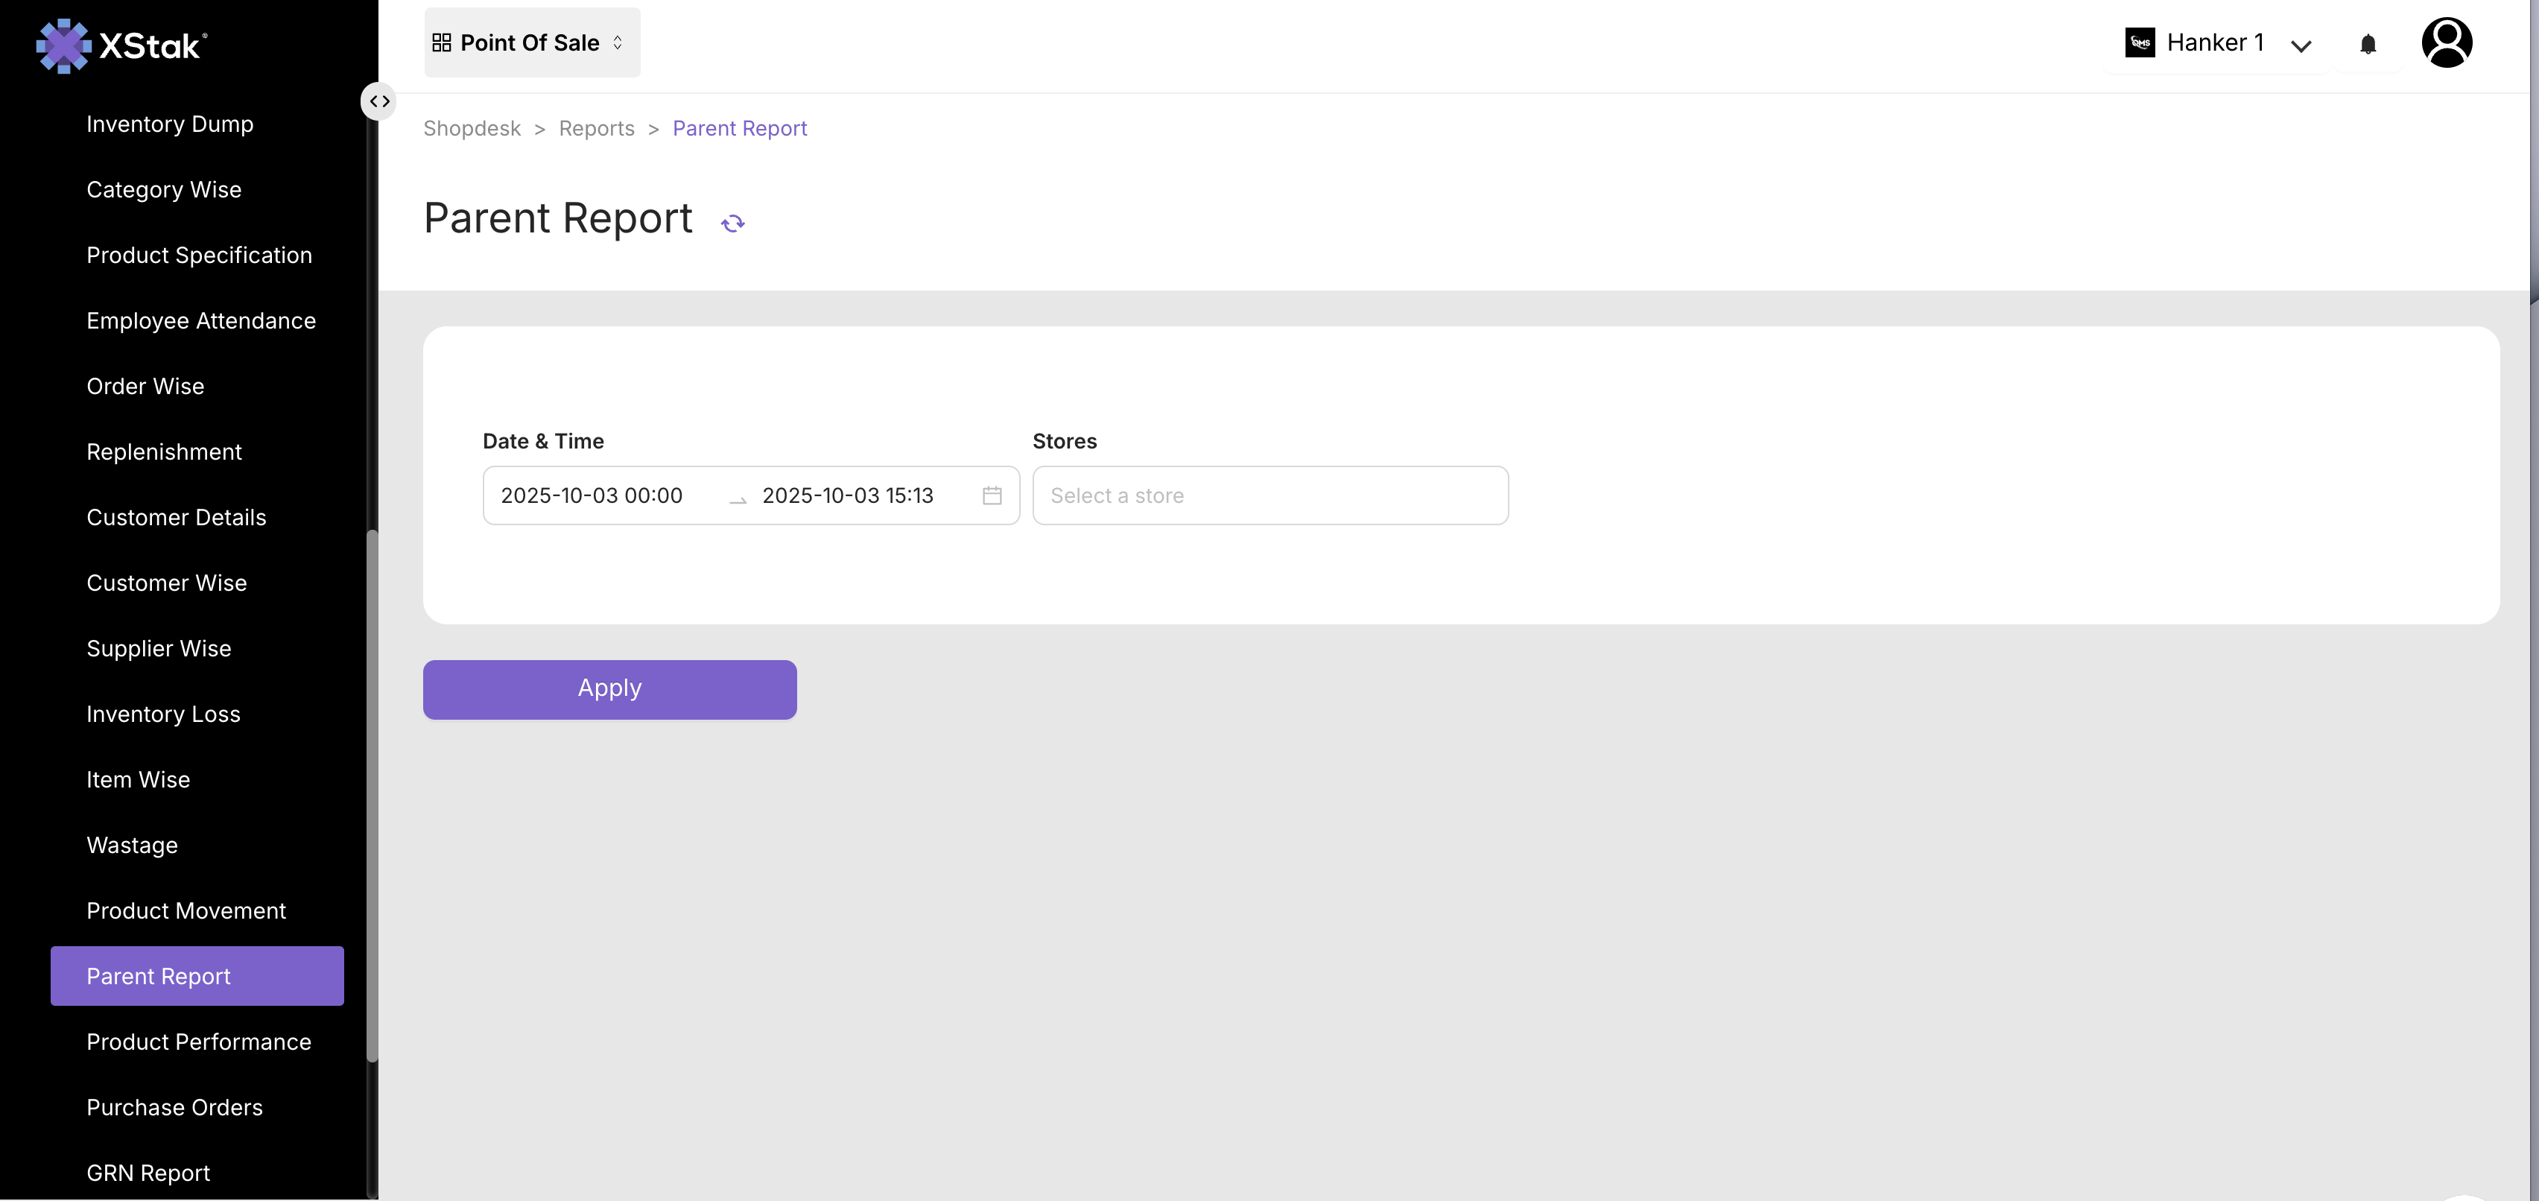2539x1201 pixels.
Task: Click the refresh icon beside Parent Report
Action: (732, 224)
